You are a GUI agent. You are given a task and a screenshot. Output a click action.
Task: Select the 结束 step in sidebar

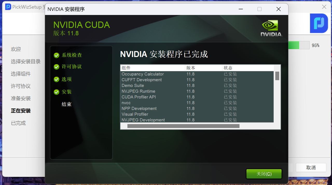click(66, 104)
